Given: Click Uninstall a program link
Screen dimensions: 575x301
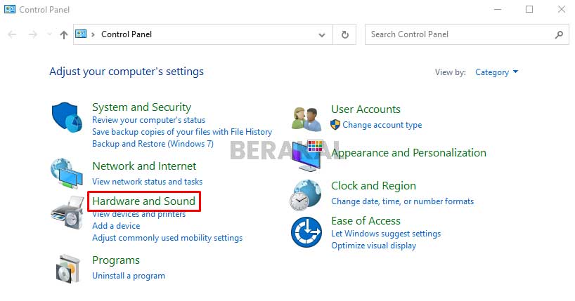Looking at the screenshot, I should [x=129, y=276].
